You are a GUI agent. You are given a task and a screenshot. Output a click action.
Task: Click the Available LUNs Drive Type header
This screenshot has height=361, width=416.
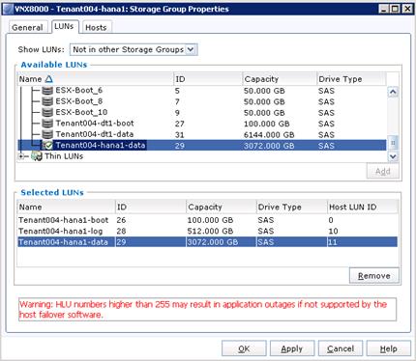coord(351,79)
